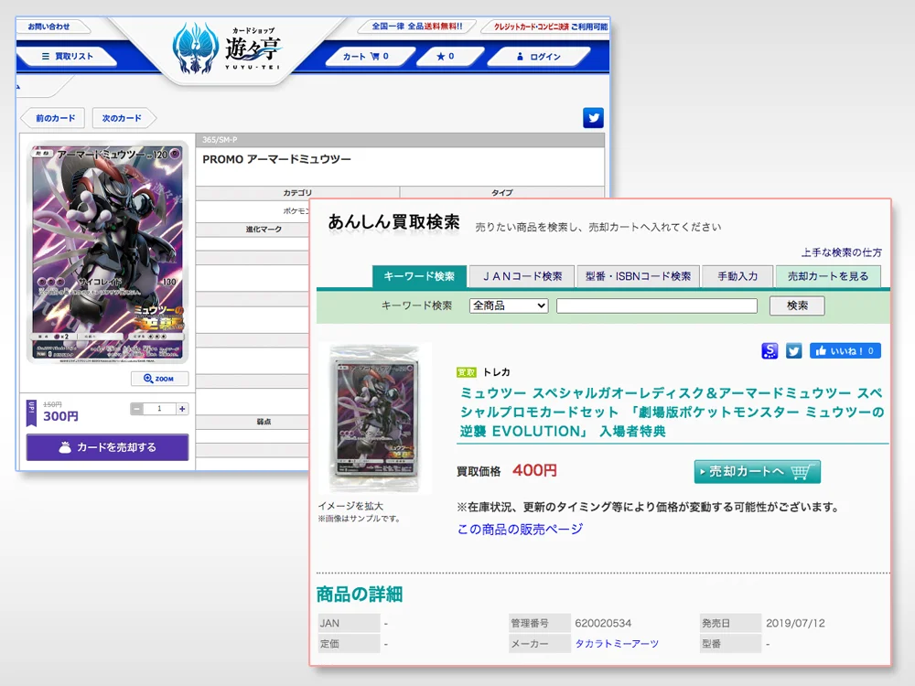The image size is (915, 686).
Task: Open the ミュウツー スペシャル product title link
Action: point(672,412)
